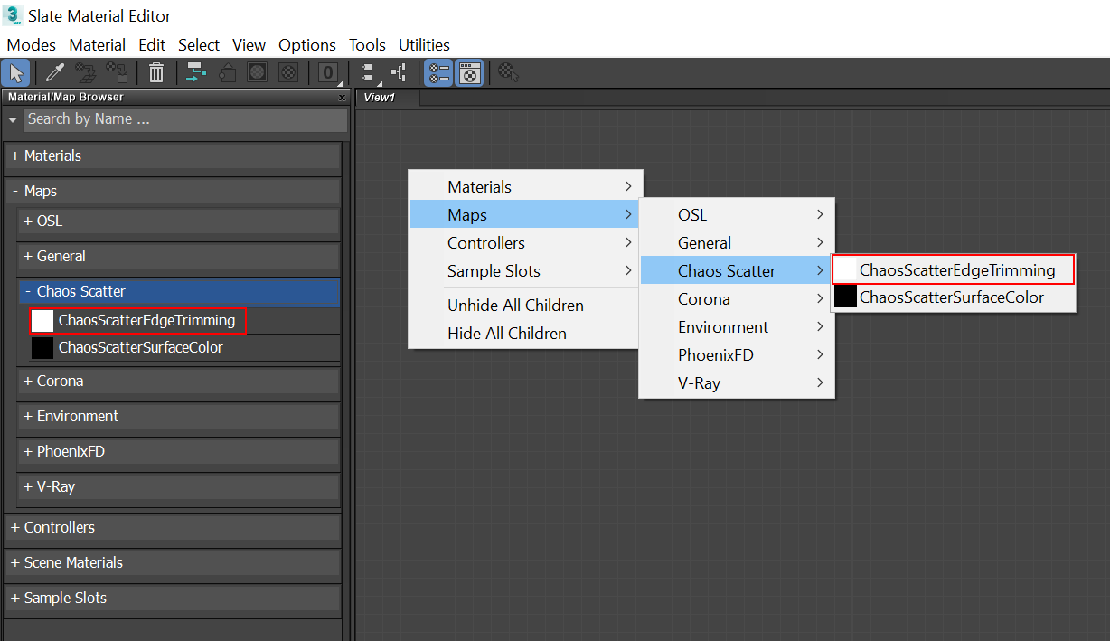Open Corona submenu in Maps menu
The image size is (1110, 641).
click(x=736, y=298)
